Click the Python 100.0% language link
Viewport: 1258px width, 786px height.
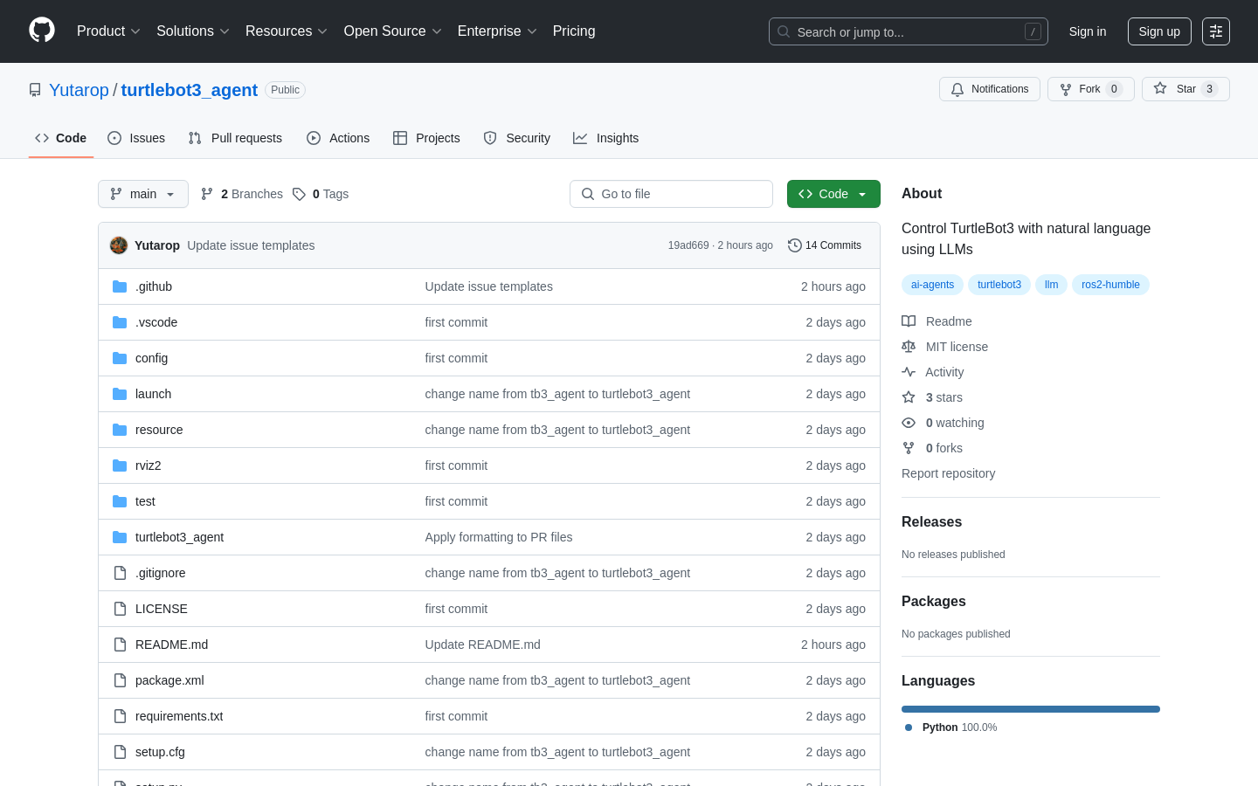950,727
